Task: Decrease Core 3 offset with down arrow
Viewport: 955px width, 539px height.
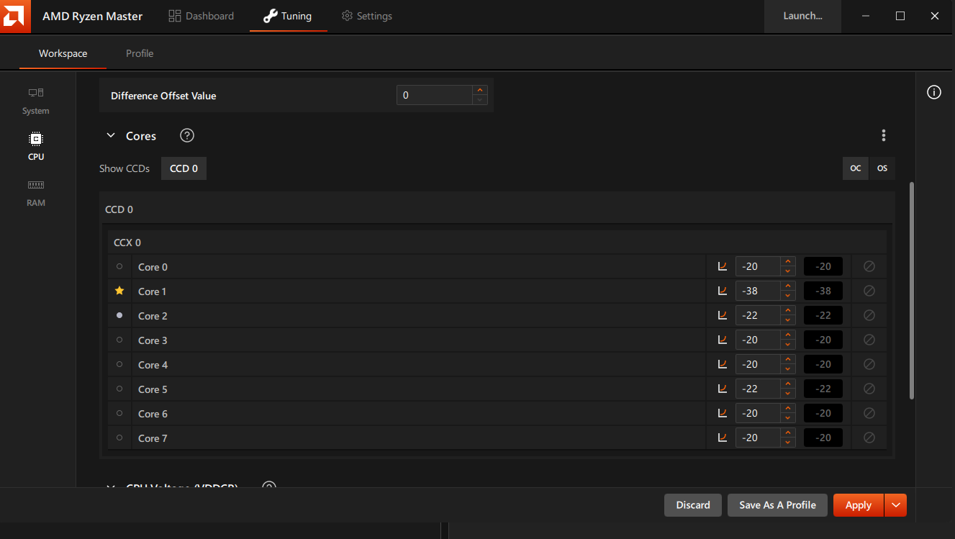Action: [x=788, y=345]
